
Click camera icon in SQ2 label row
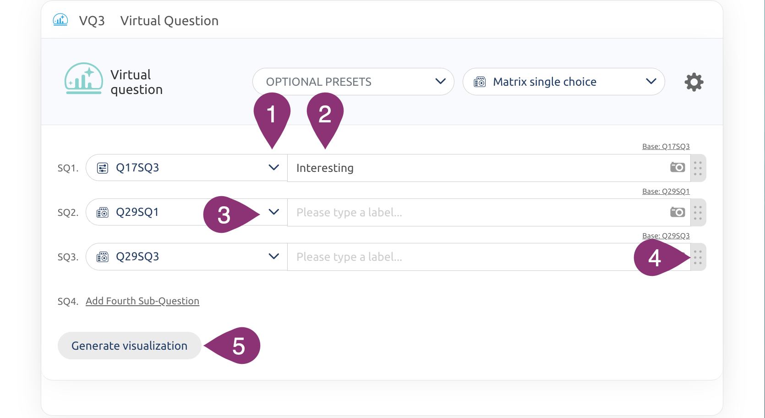coord(678,212)
